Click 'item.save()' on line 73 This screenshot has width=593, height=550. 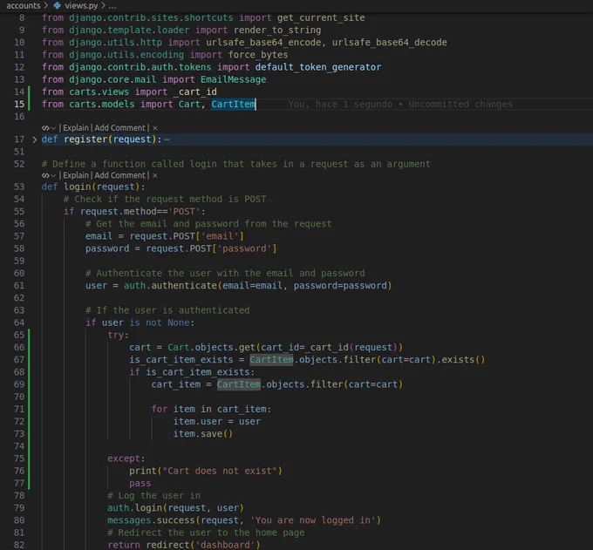pyautogui.click(x=203, y=434)
